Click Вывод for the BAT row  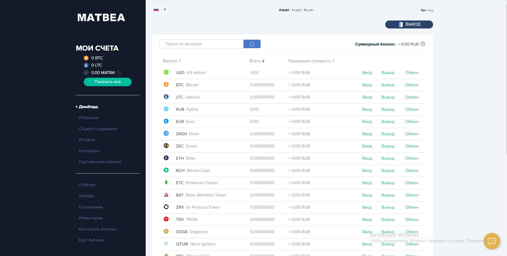pos(388,195)
